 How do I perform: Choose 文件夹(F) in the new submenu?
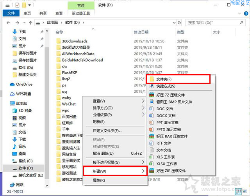point(178,79)
